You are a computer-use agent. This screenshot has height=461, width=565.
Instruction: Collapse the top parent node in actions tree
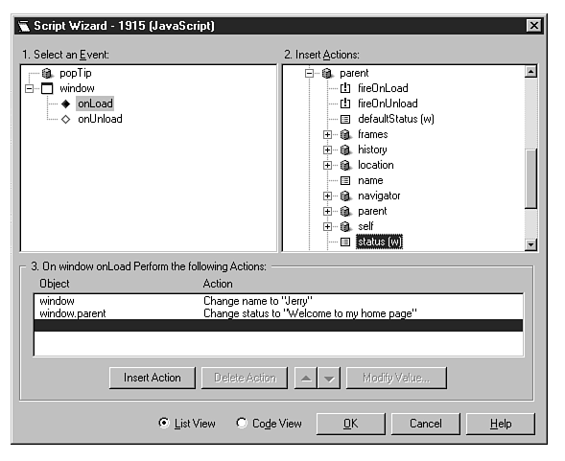coord(309,74)
